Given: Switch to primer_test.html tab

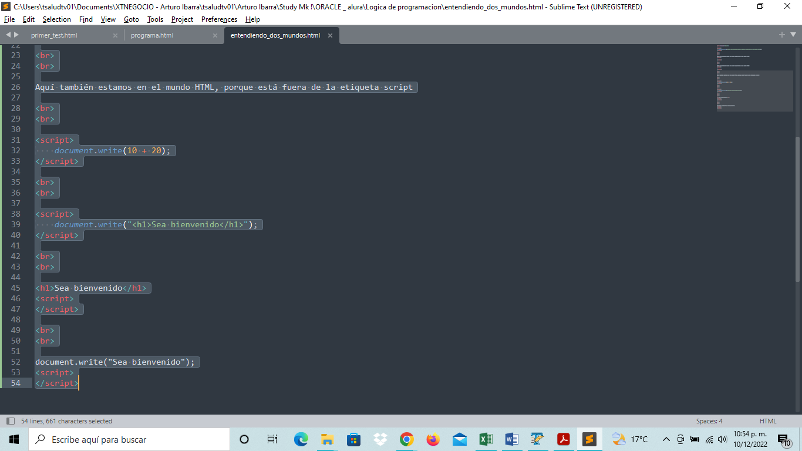Looking at the screenshot, I should click(x=55, y=35).
